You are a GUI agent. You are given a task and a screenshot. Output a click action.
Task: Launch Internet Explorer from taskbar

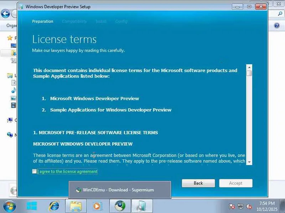(x=54, y=206)
